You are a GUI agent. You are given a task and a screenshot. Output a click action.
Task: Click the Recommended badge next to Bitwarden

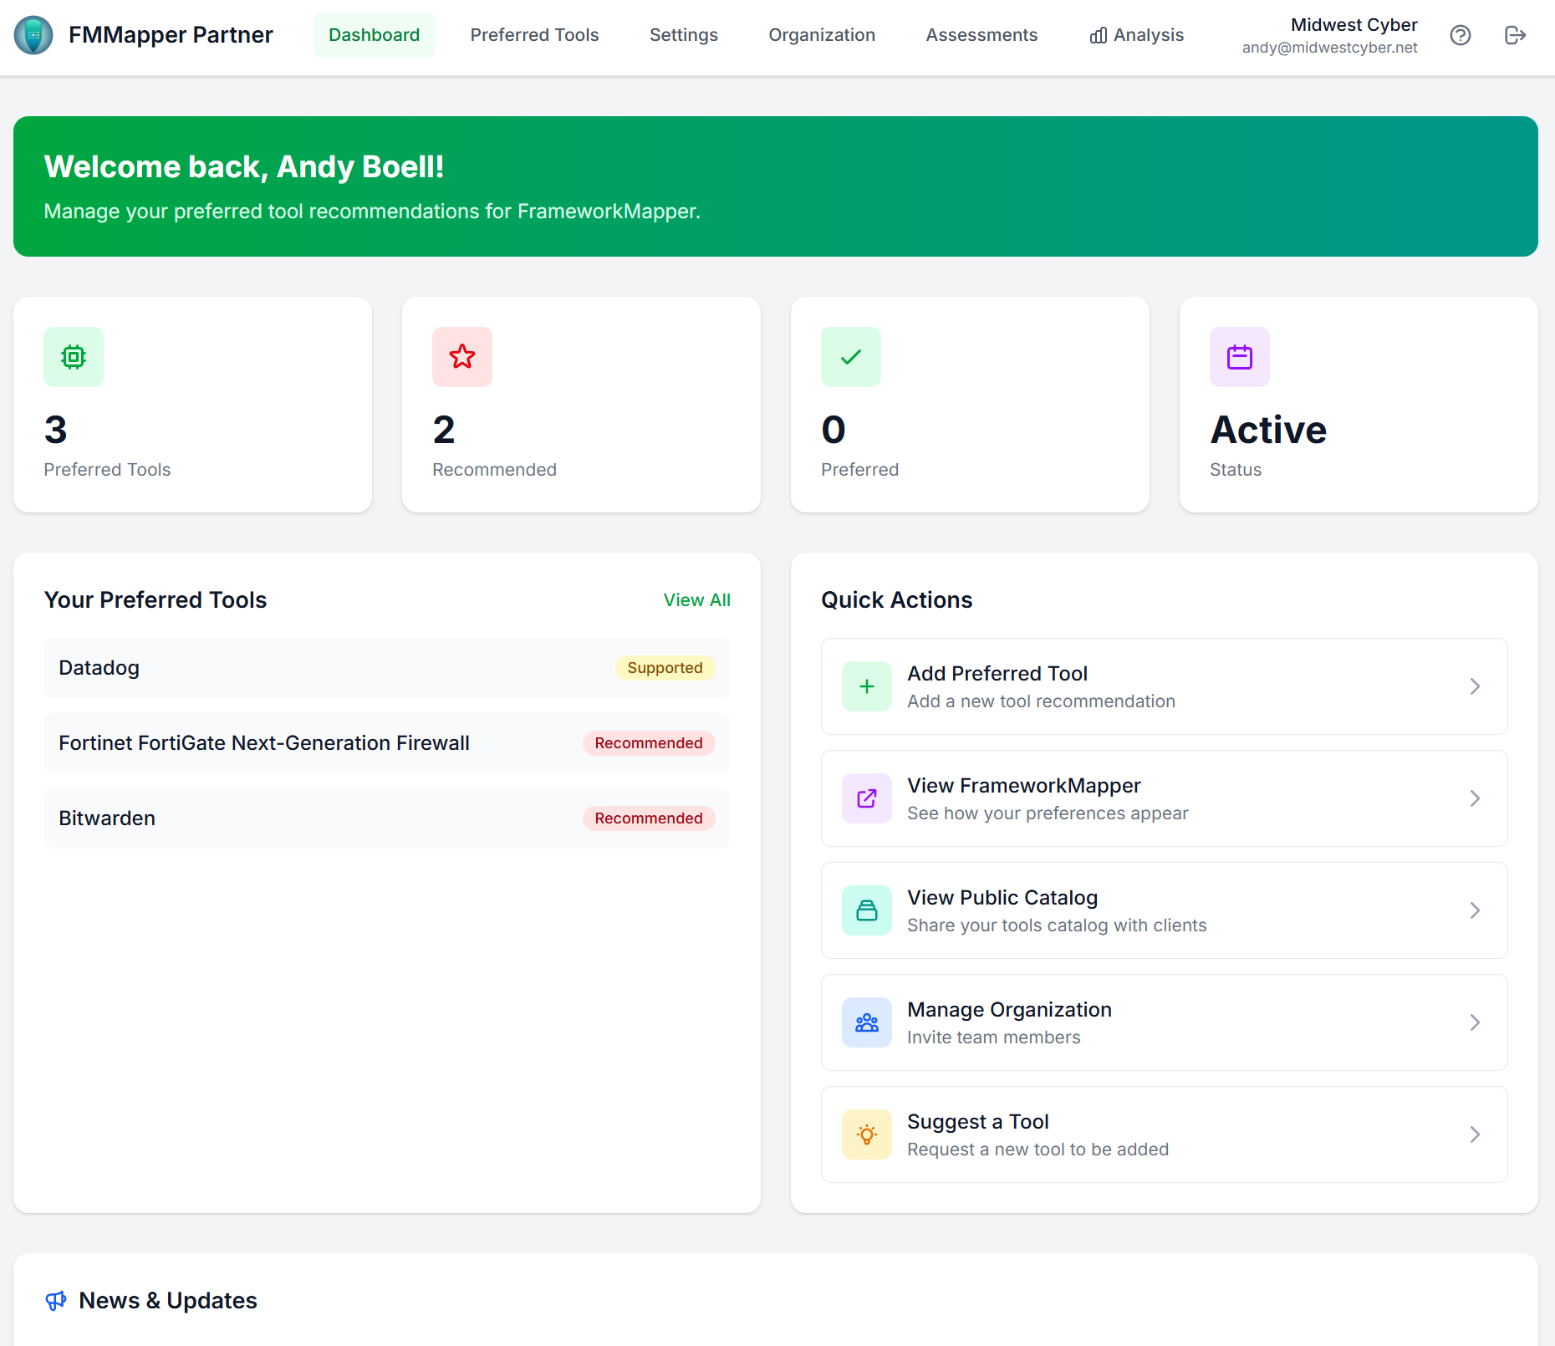pos(649,818)
